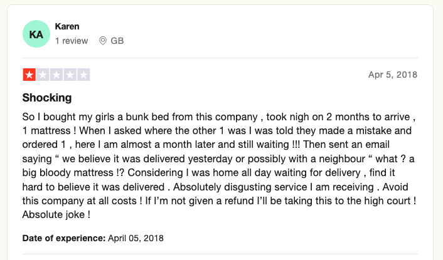Click the "big bloody mattress" phrase
Image resolution: width=443 pixels, height=260 pixels.
point(68,172)
